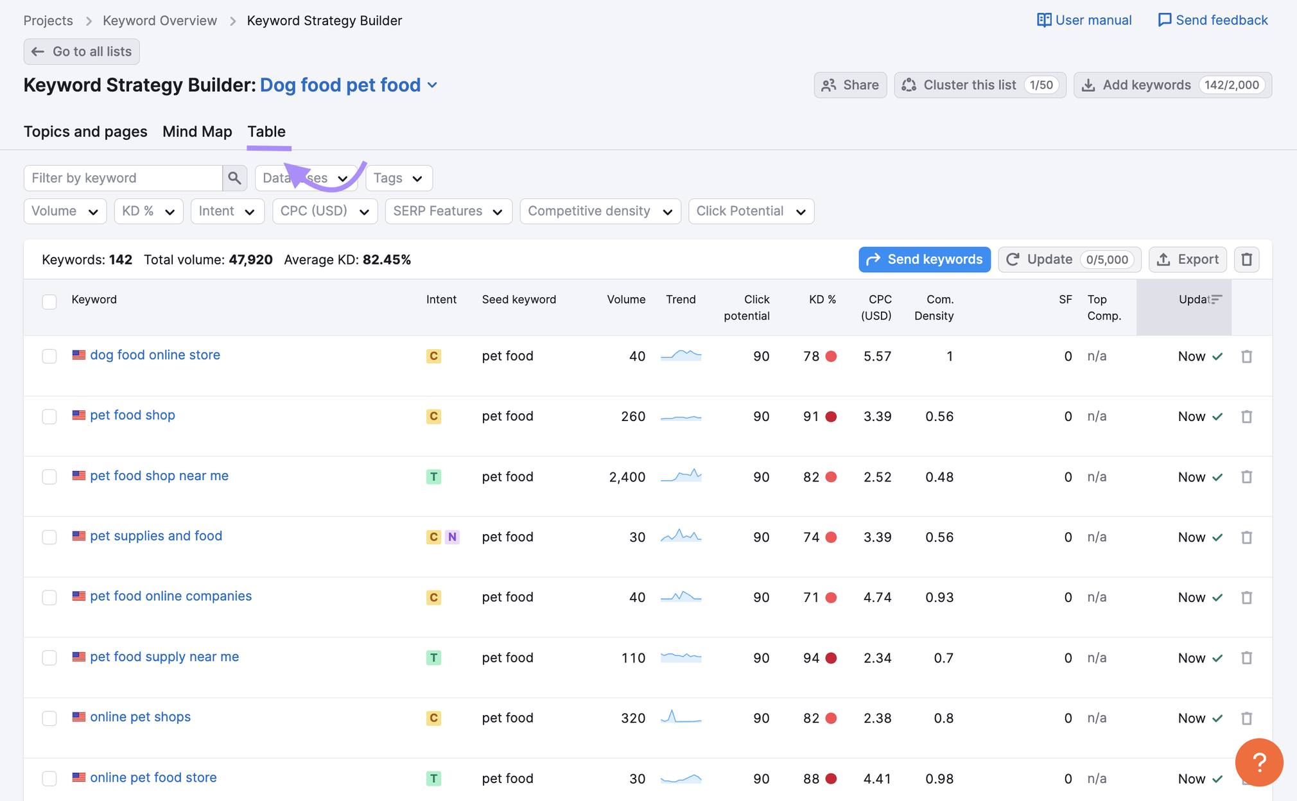1297x801 pixels.
Task: Click the Updated column sort icon
Action: 1216,299
